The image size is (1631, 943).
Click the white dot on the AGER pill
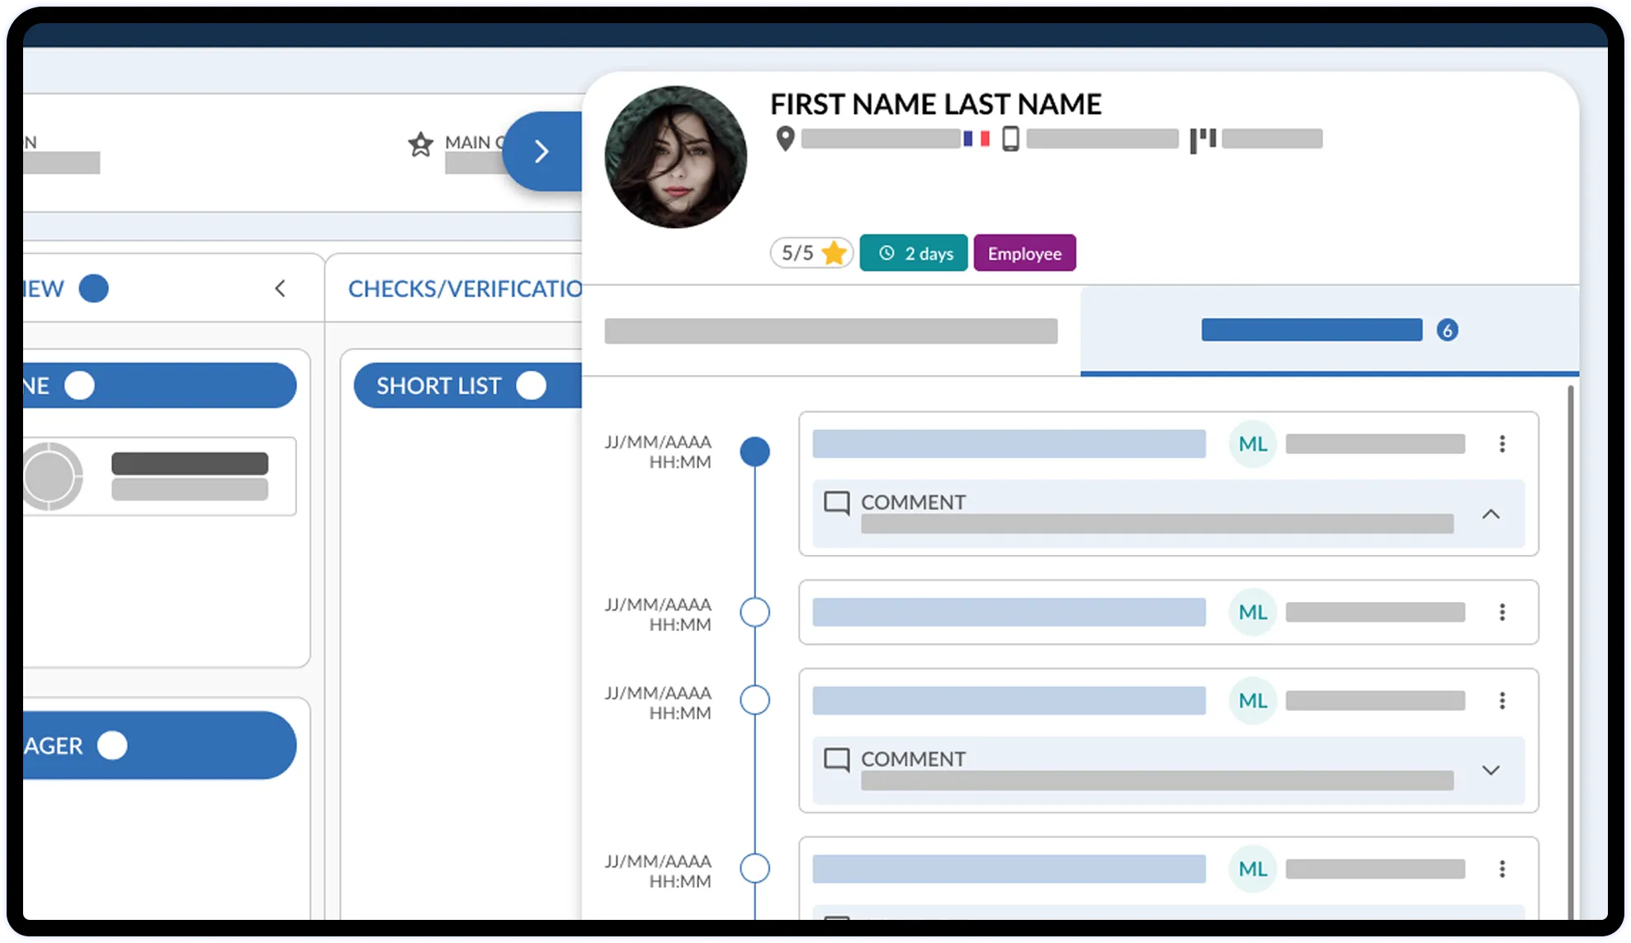[112, 745]
